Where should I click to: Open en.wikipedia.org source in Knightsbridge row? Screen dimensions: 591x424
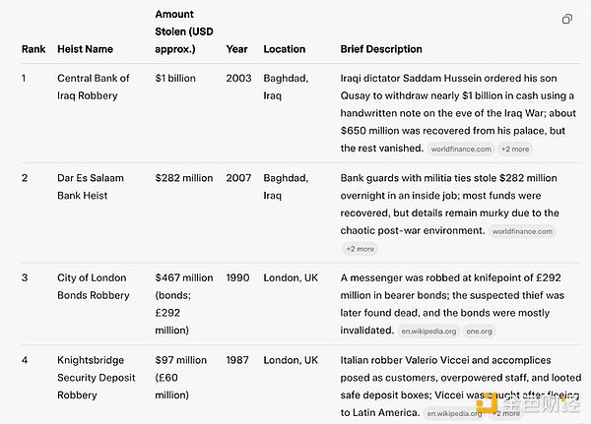pyautogui.click(x=456, y=414)
